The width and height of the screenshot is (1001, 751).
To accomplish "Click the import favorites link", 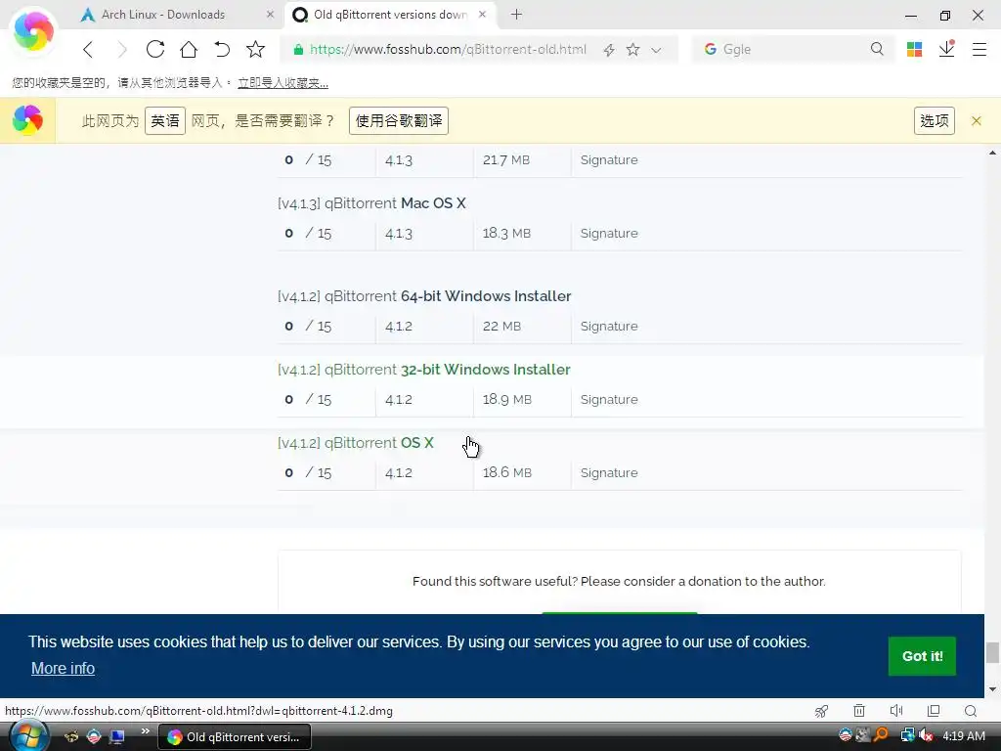I will click(283, 83).
